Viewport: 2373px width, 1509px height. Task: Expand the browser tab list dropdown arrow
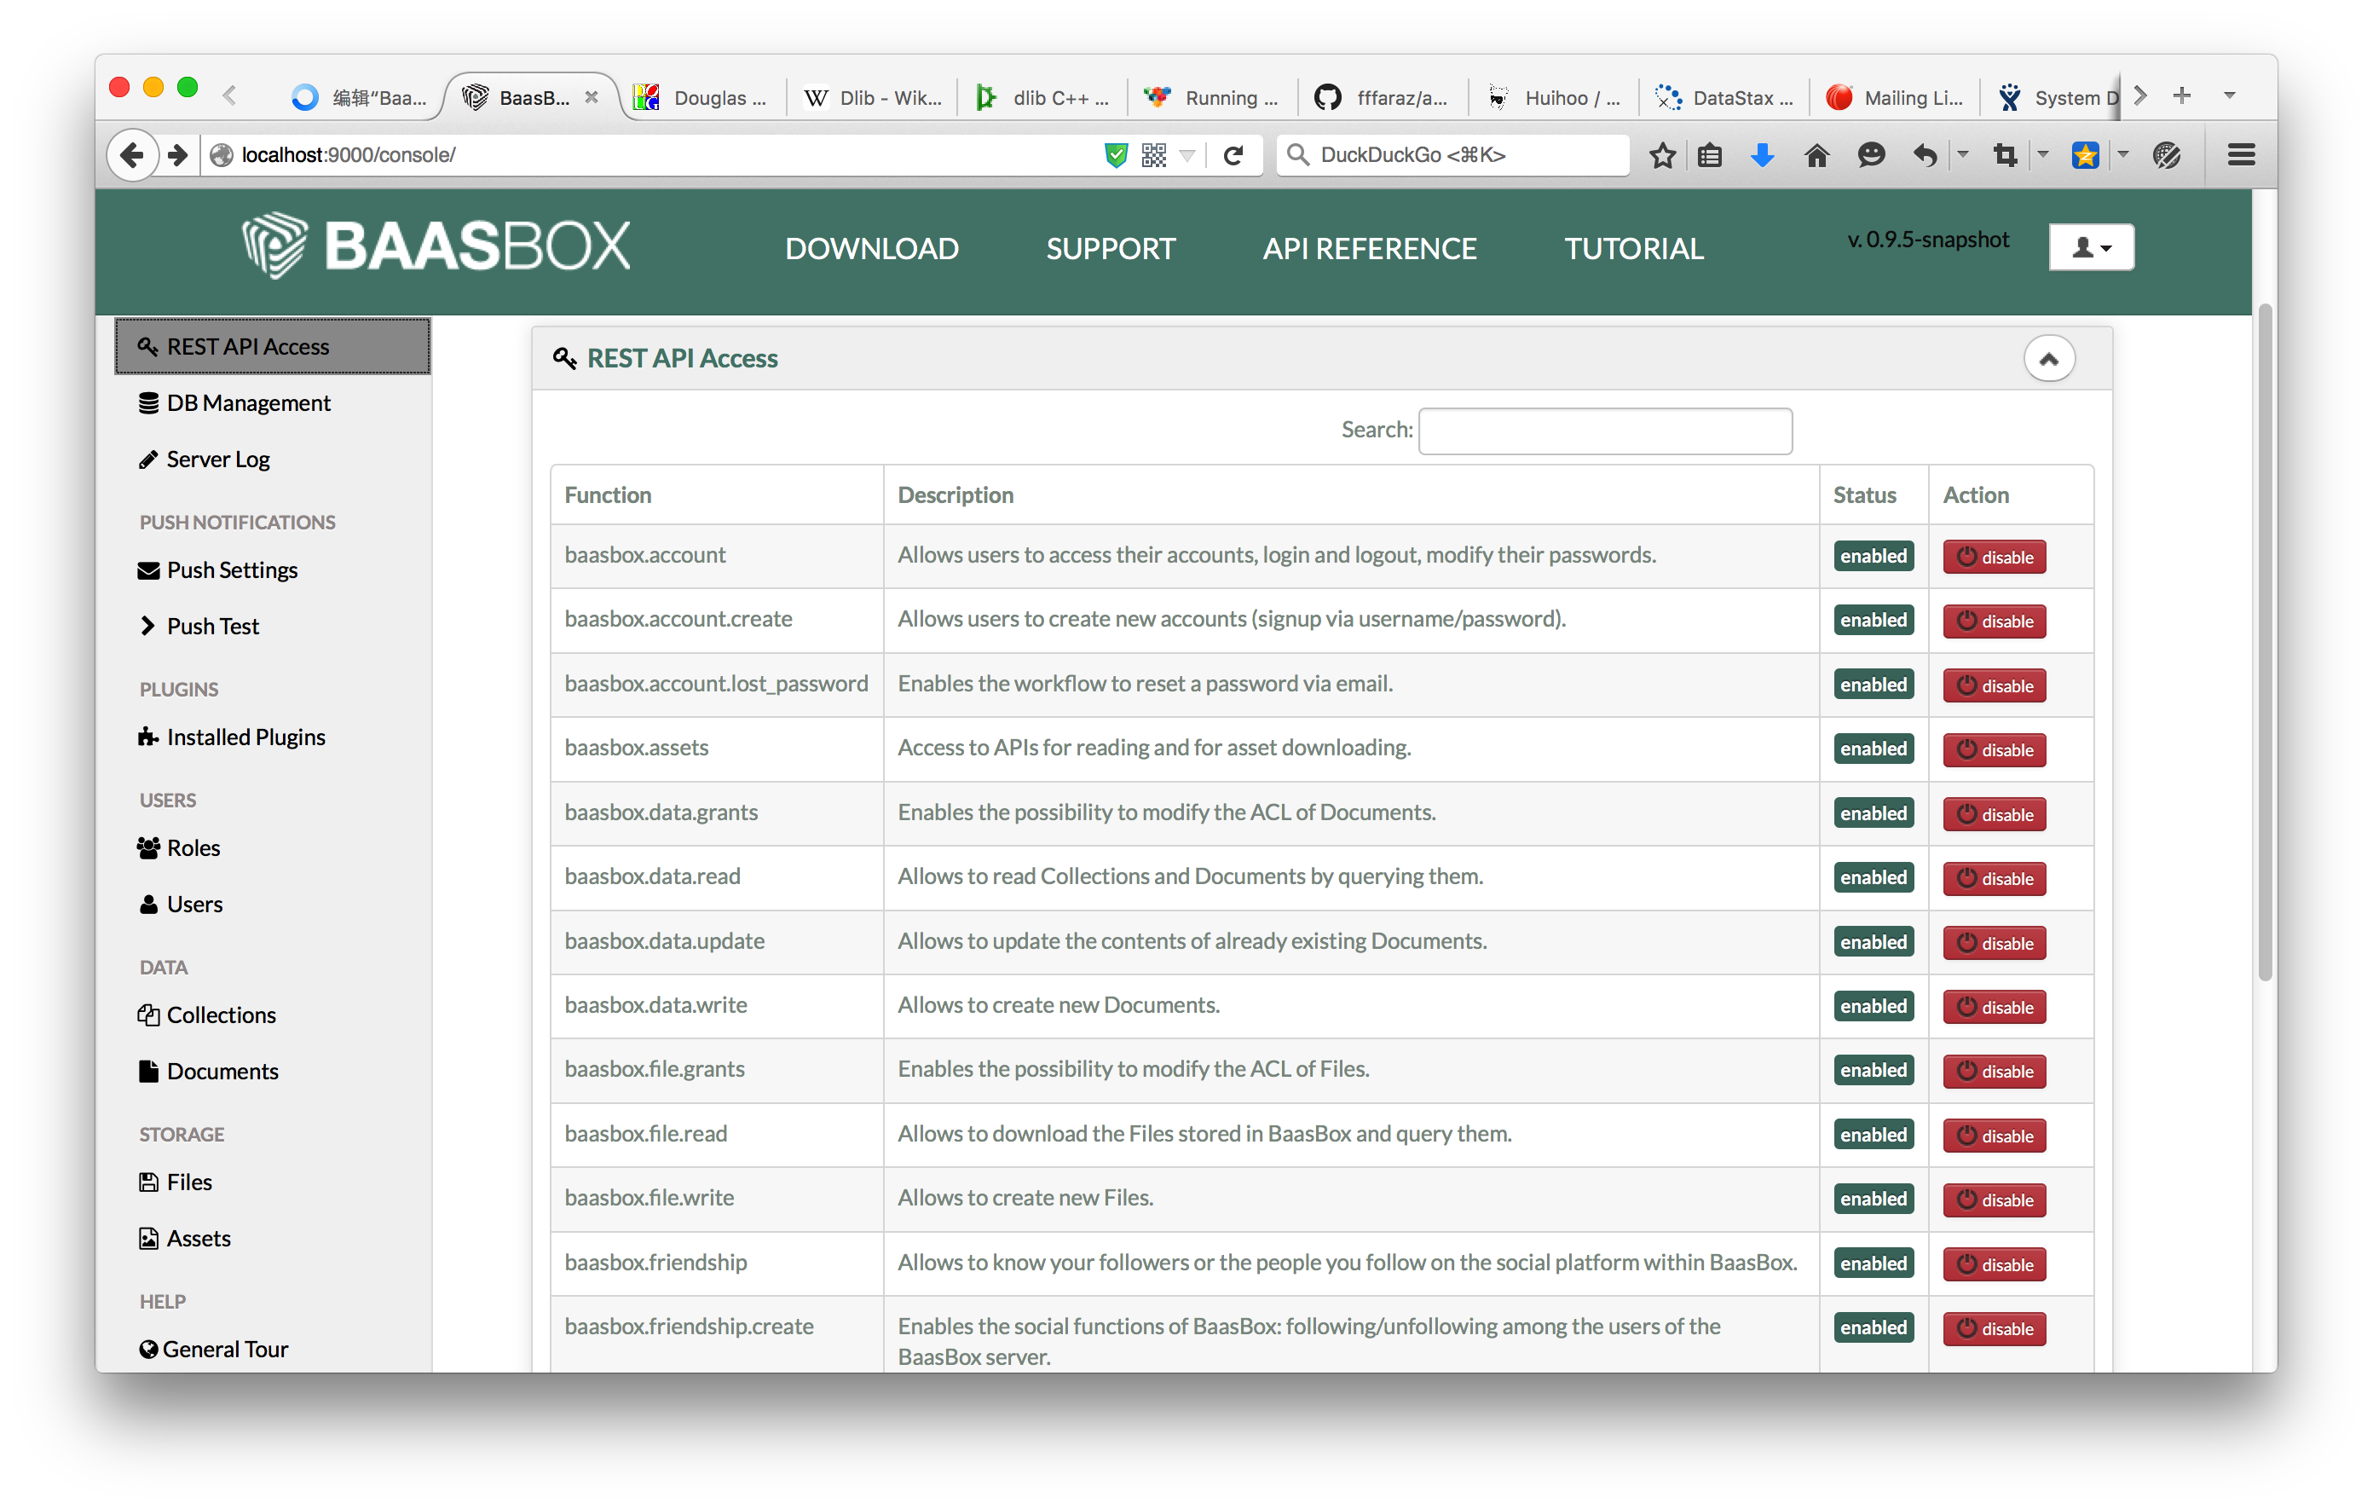click(x=2229, y=95)
